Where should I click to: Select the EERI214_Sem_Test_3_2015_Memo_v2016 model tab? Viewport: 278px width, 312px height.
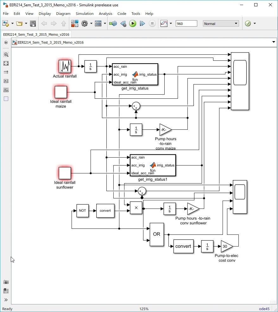36,34
